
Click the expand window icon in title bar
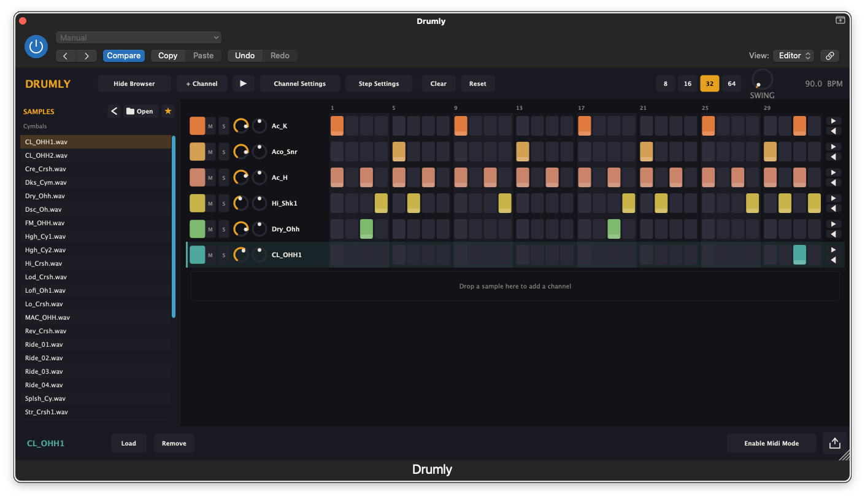point(840,20)
